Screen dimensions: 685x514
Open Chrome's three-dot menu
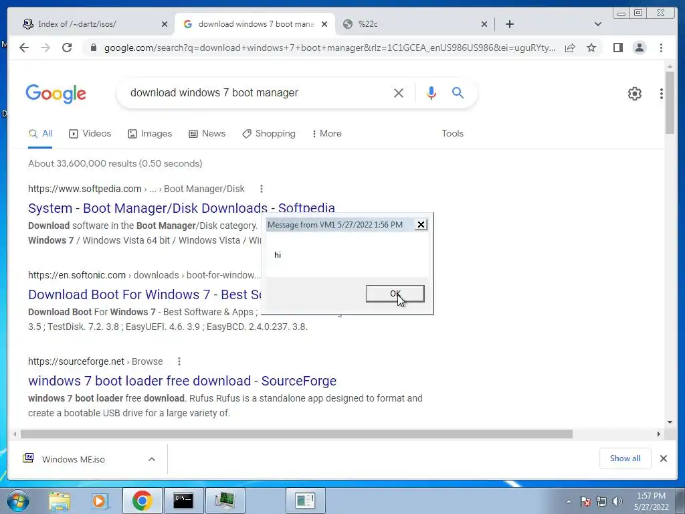pos(662,48)
